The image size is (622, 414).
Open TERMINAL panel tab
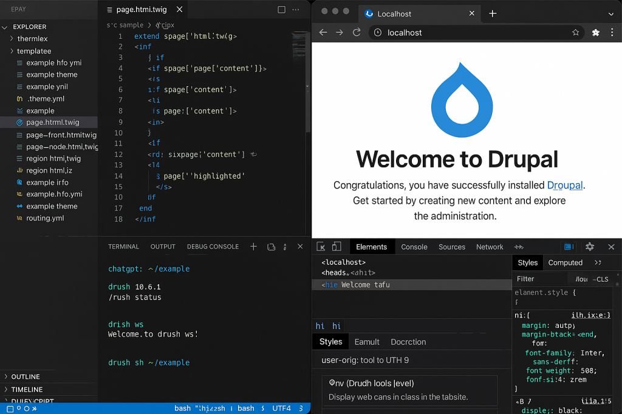point(123,247)
